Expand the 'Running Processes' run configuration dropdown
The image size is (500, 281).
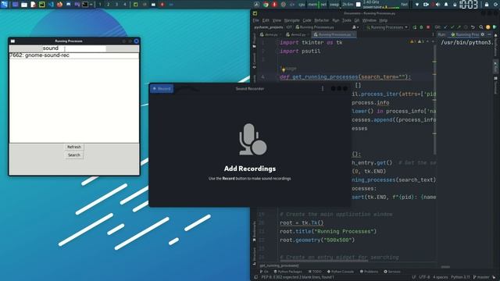click(387, 27)
